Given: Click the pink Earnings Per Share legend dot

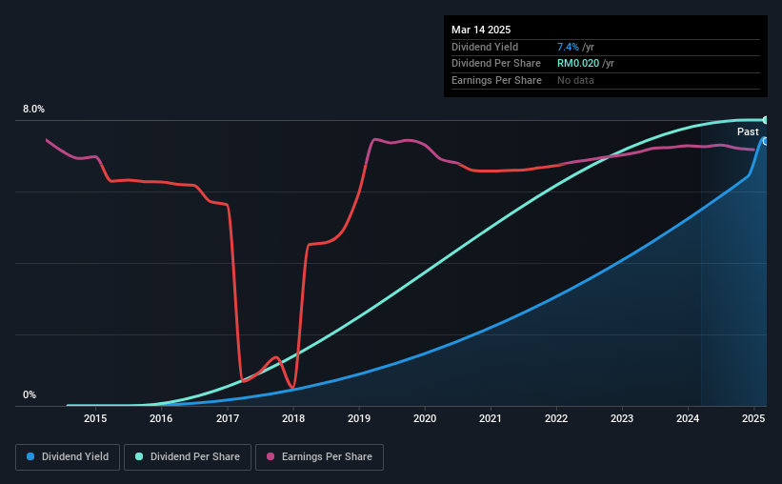Looking at the screenshot, I should tap(271, 456).
